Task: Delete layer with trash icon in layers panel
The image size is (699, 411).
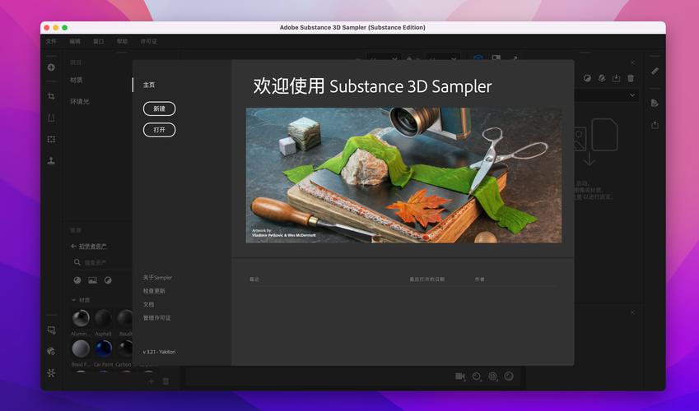Action: click(x=631, y=78)
